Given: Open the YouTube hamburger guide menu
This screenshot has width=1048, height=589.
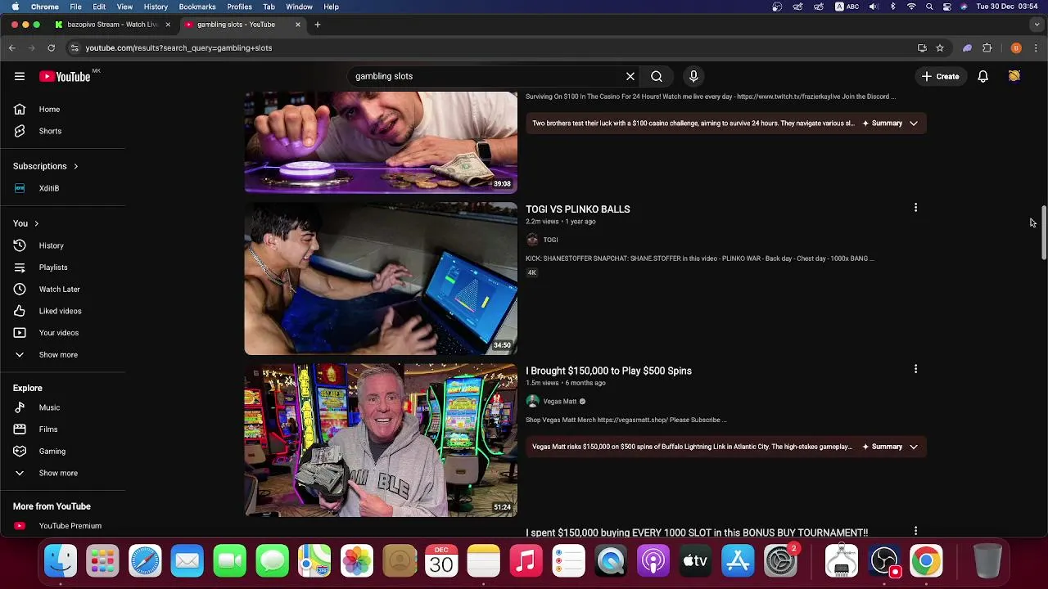Looking at the screenshot, I should click(x=20, y=76).
